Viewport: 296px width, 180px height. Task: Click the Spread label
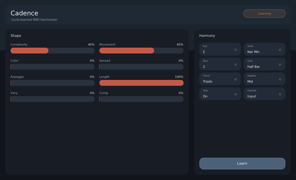click(x=105, y=61)
